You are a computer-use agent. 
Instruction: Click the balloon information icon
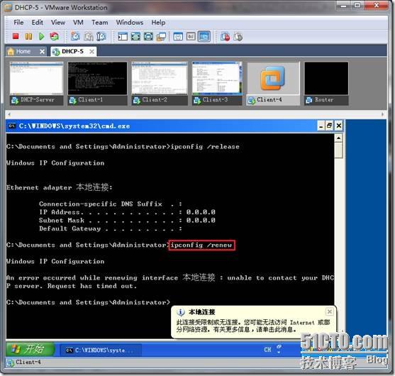click(181, 312)
